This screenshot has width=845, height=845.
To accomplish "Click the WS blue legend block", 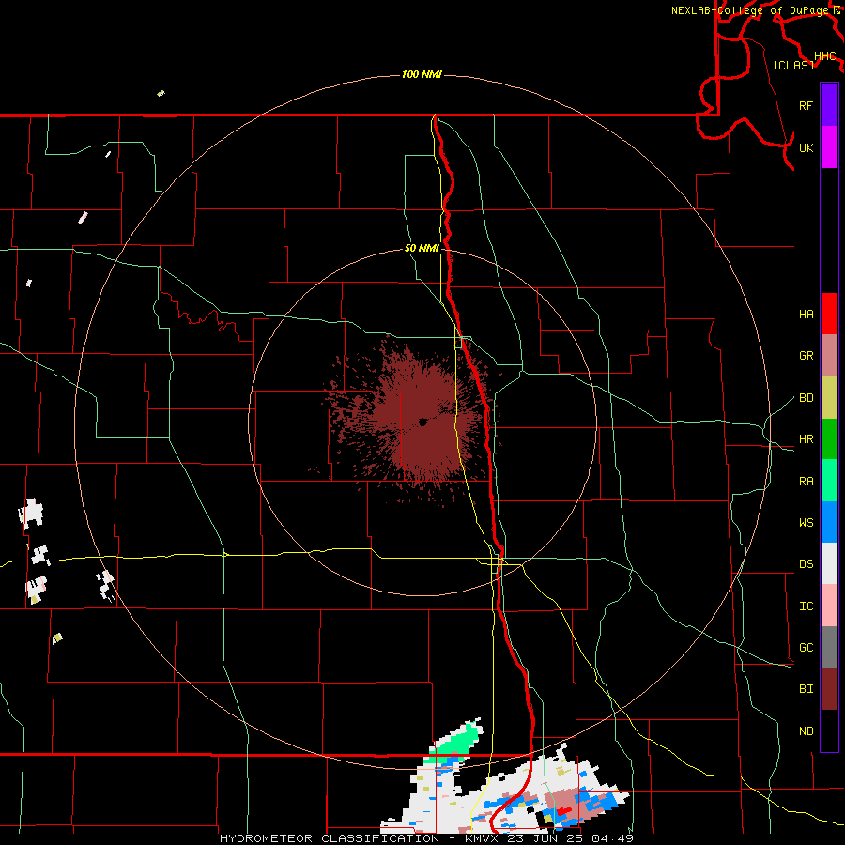I will [829, 522].
